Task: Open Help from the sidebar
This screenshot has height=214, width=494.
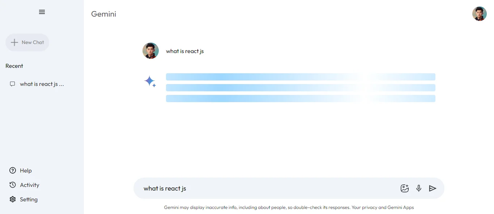Action: click(x=26, y=171)
